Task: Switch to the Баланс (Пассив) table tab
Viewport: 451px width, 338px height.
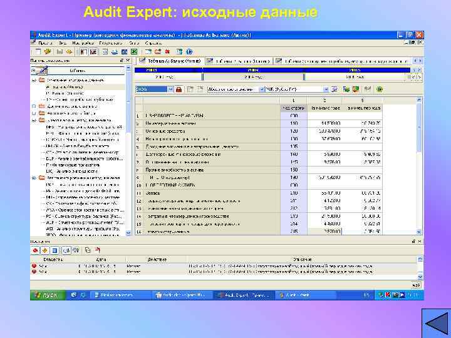Action: [239, 61]
